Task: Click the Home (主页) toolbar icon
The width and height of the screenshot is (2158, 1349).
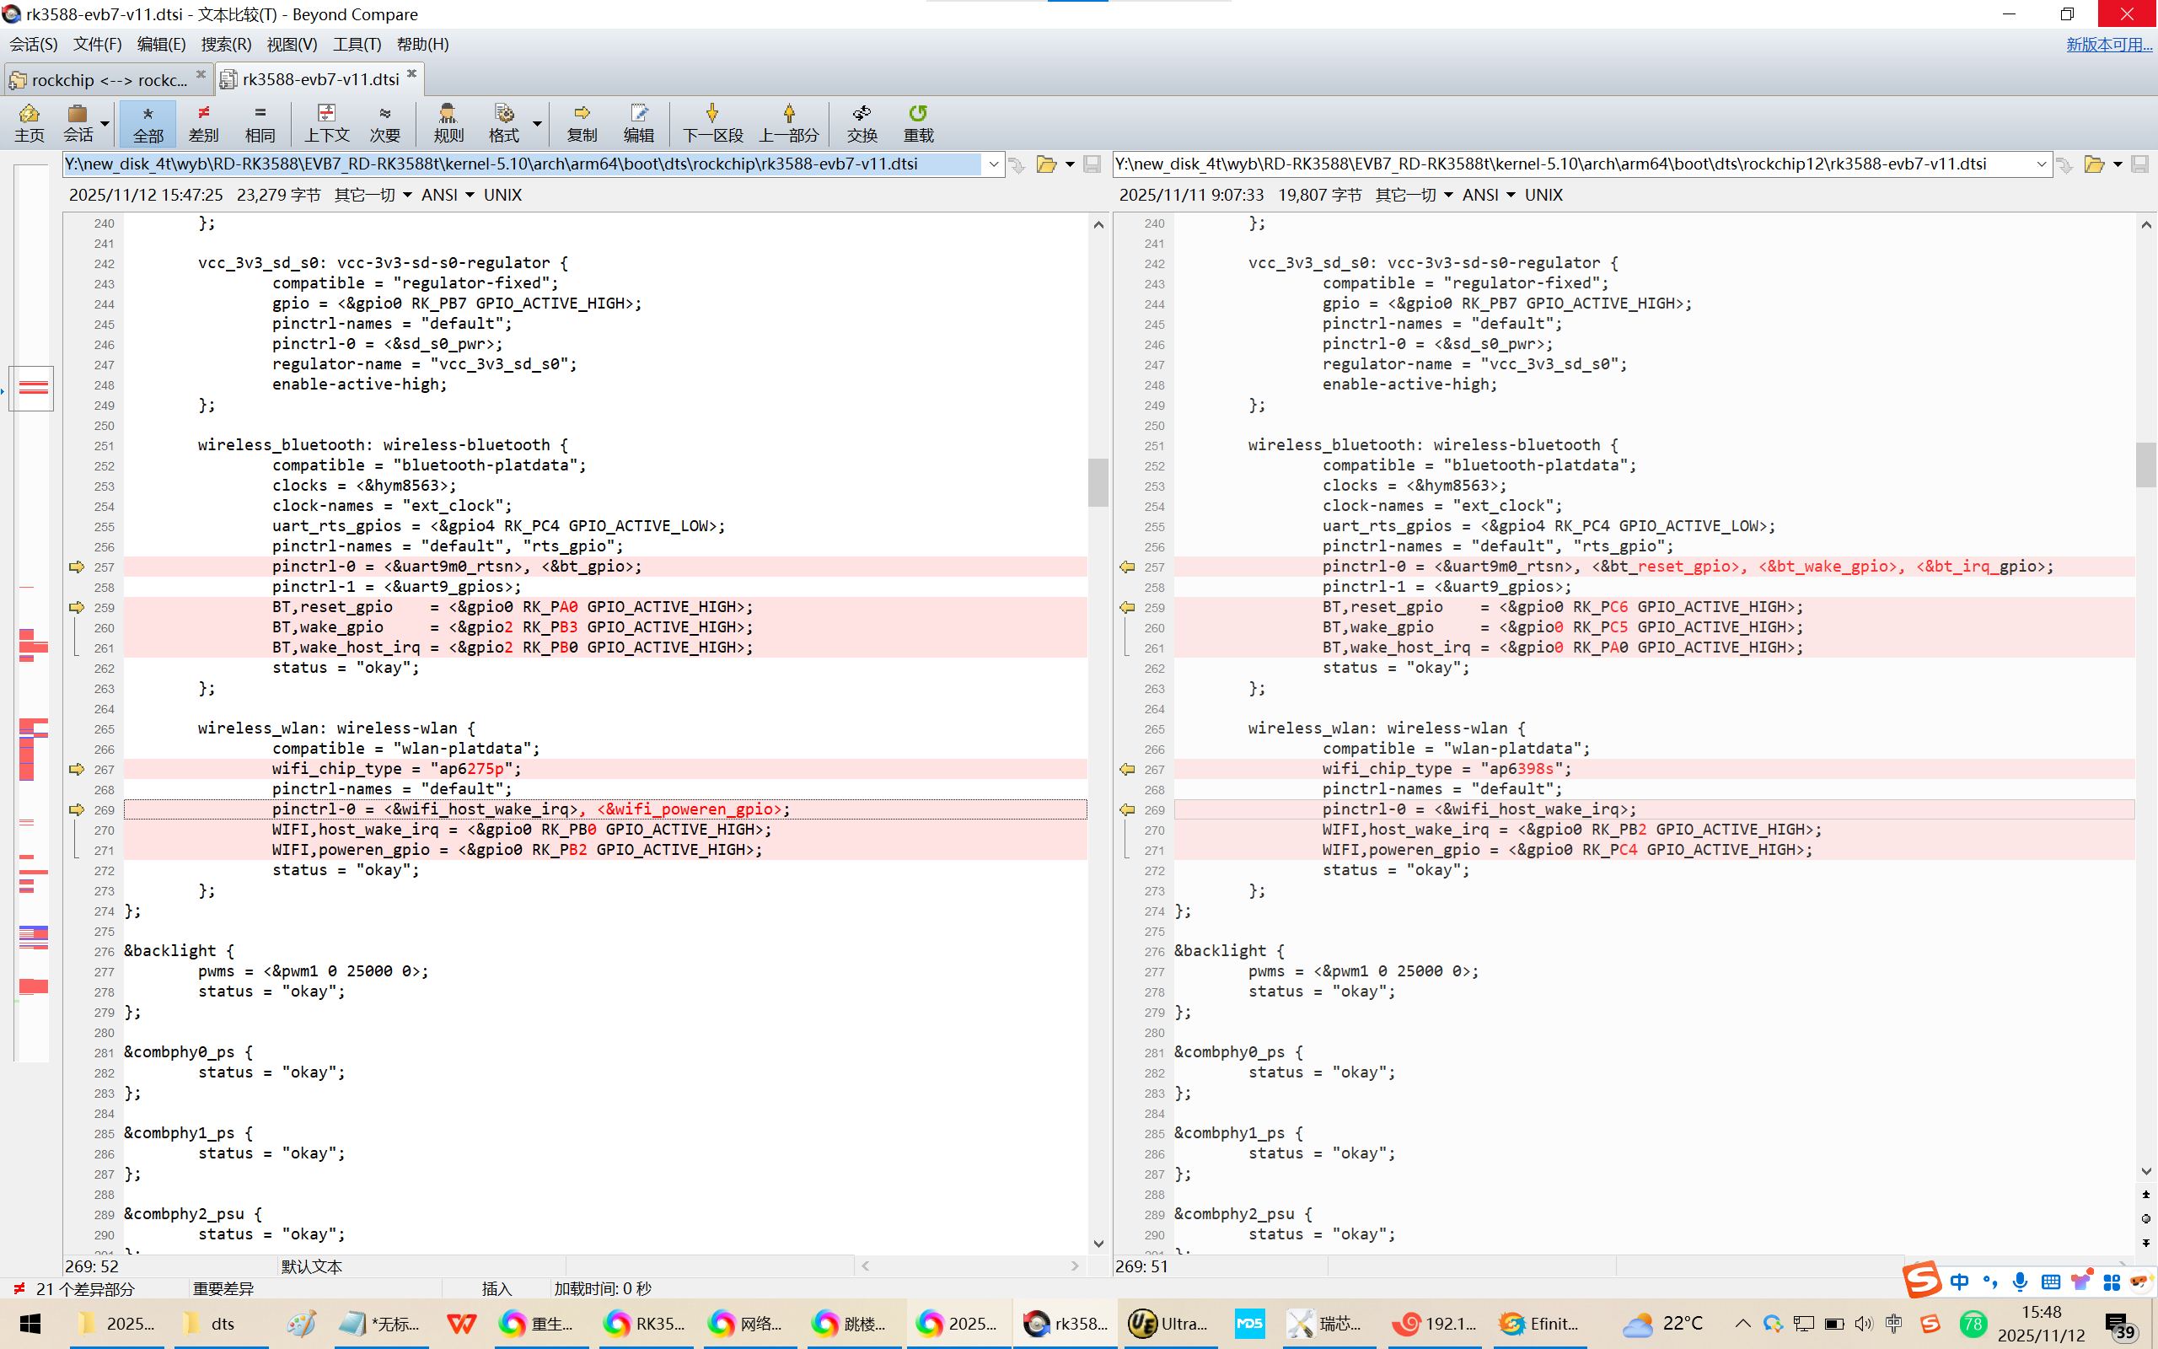Action: [x=29, y=122]
